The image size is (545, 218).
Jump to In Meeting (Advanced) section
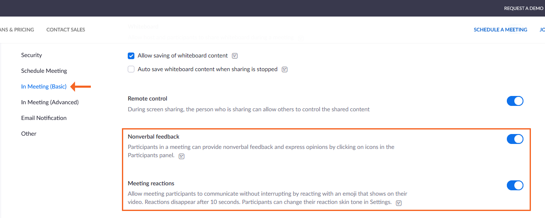pyautogui.click(x=50, y=102)
